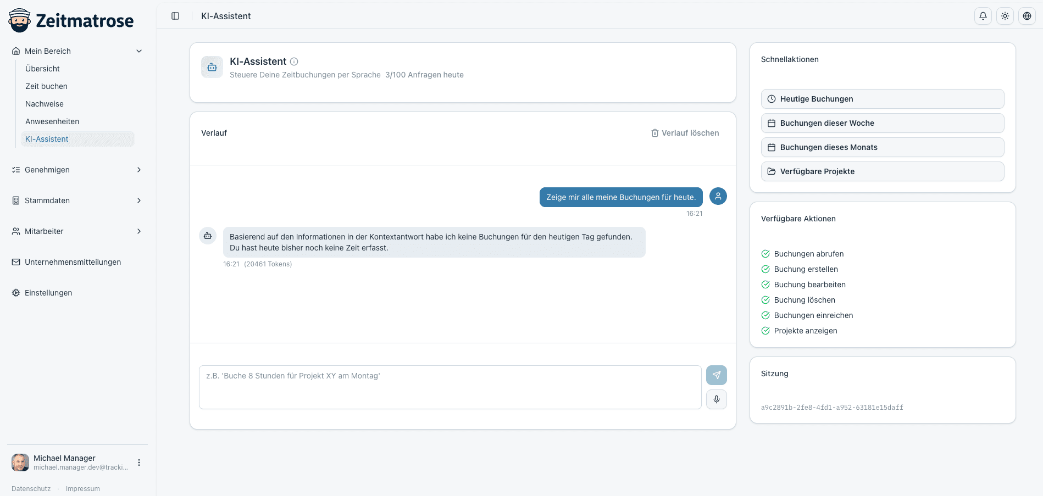Open user menu with three-dot icon

point(139,462)
